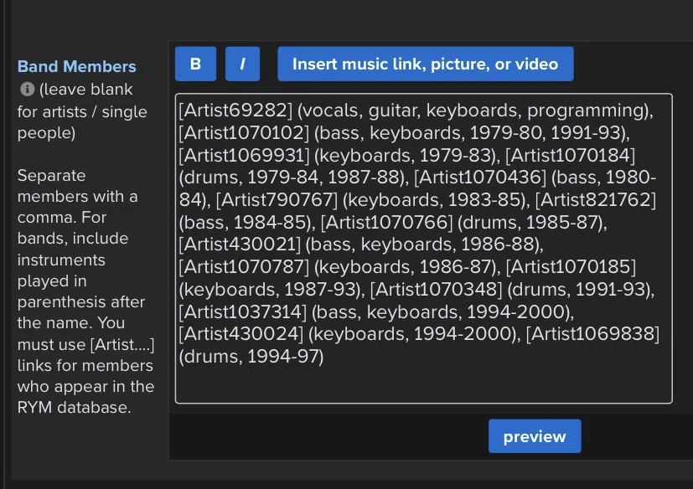This screenshot has height=489, width=693.
Task: Click the text [Artist1070766]
Action: 386,223
